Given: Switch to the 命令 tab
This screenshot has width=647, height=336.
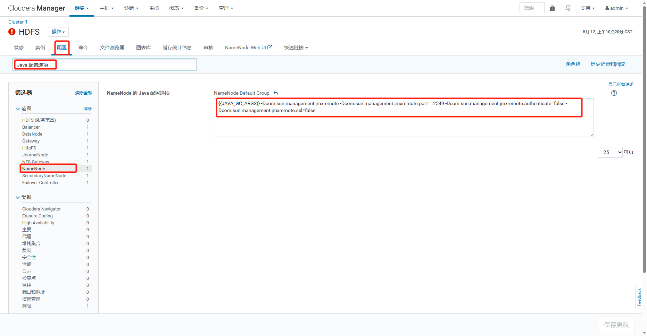Looking at the screenshot, I should (x=83, y=48).
